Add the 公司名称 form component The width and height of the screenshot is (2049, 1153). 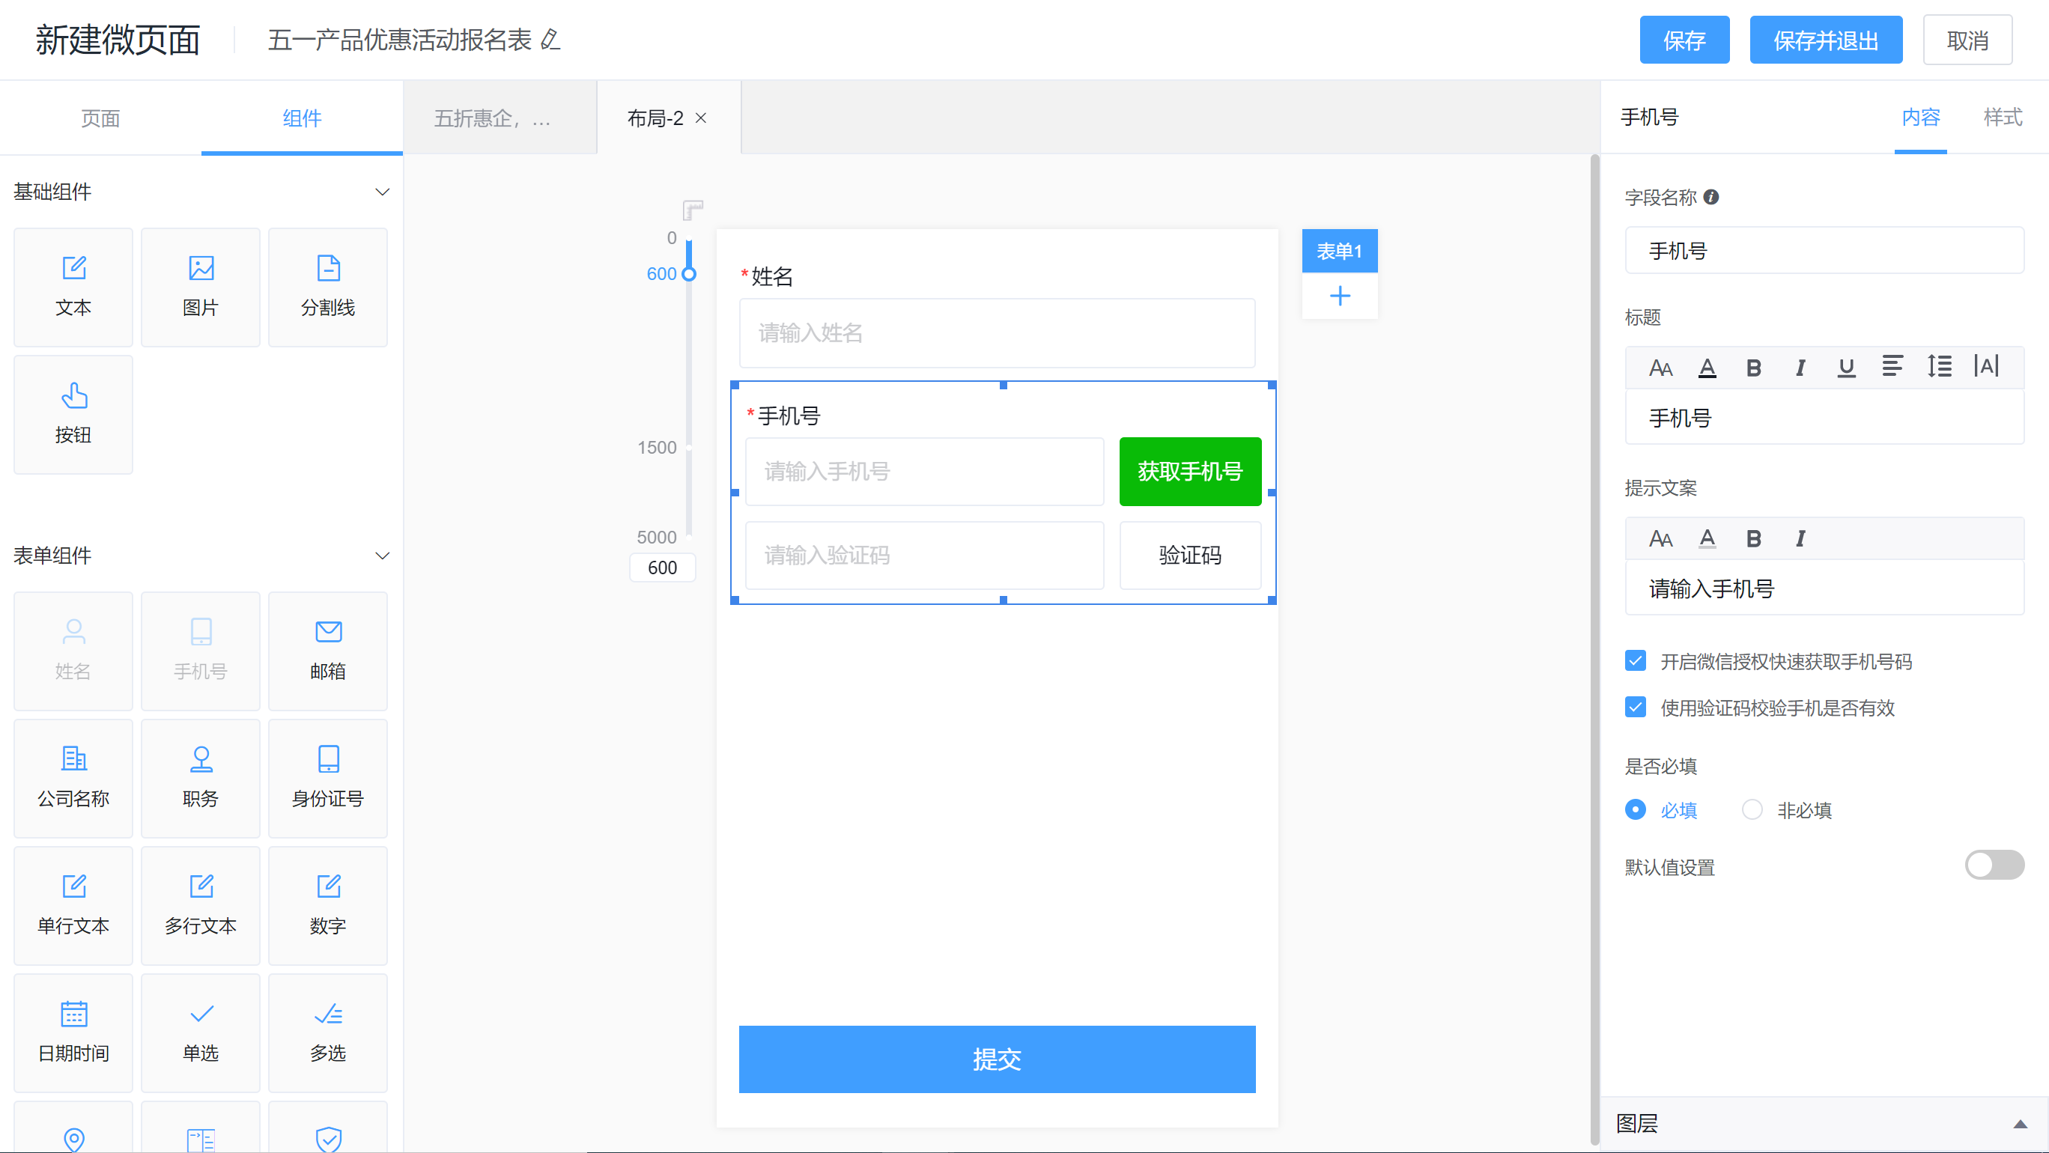point(73,778)
